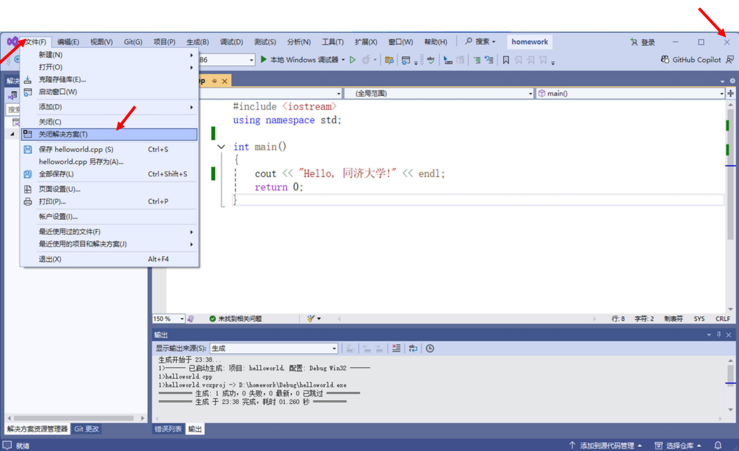Toggle word wrap in output panel
739x451 pixels.
(413, 348)
